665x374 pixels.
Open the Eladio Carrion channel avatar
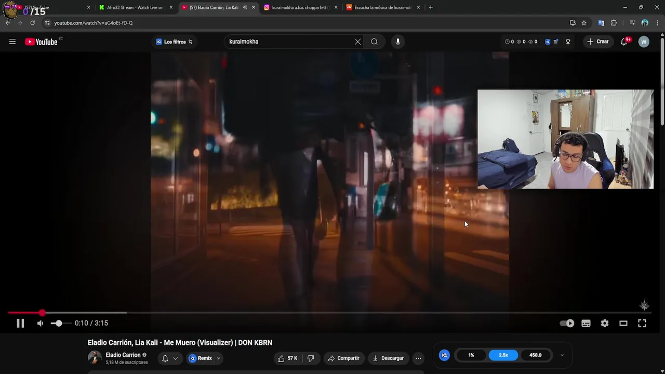click(95, 357)
